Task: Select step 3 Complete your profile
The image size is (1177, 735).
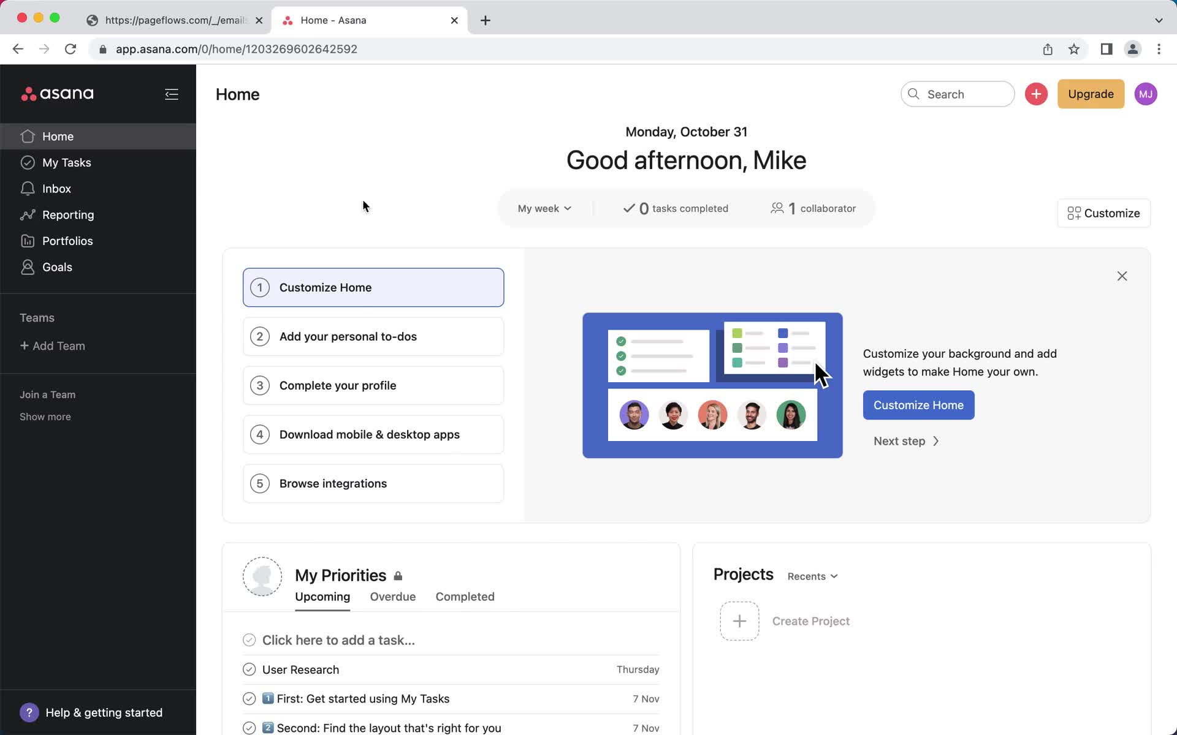Action: 373,385
